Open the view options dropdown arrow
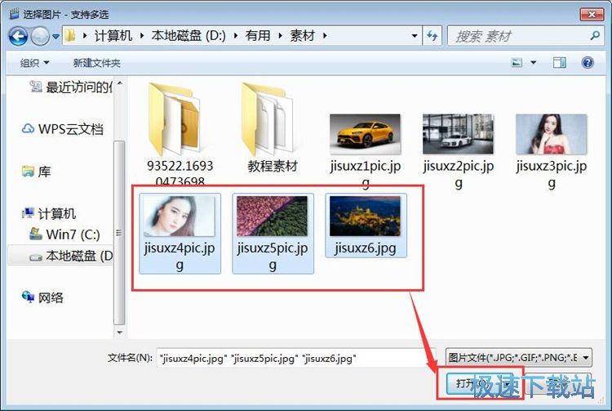 point(533,63)
